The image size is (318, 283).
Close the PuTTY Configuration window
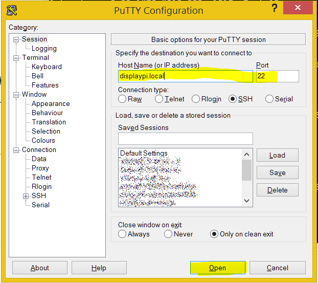click(x=298, y=8)
